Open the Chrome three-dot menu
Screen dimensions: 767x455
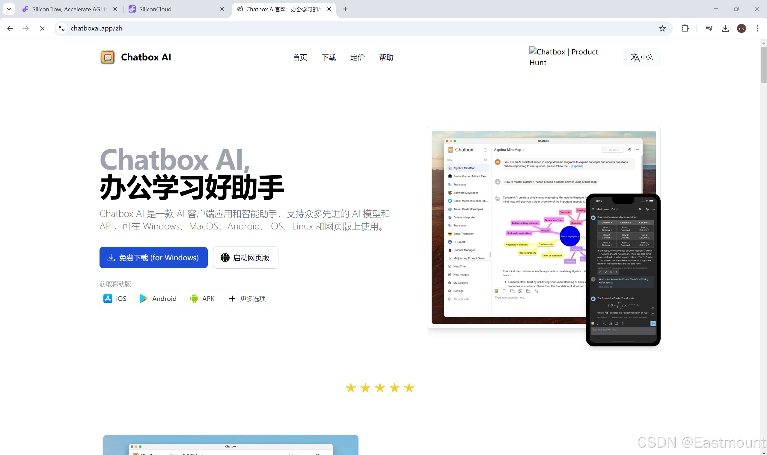click(757, 28)
